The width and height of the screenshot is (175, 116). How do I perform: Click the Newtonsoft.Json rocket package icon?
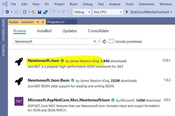[19, 62]
